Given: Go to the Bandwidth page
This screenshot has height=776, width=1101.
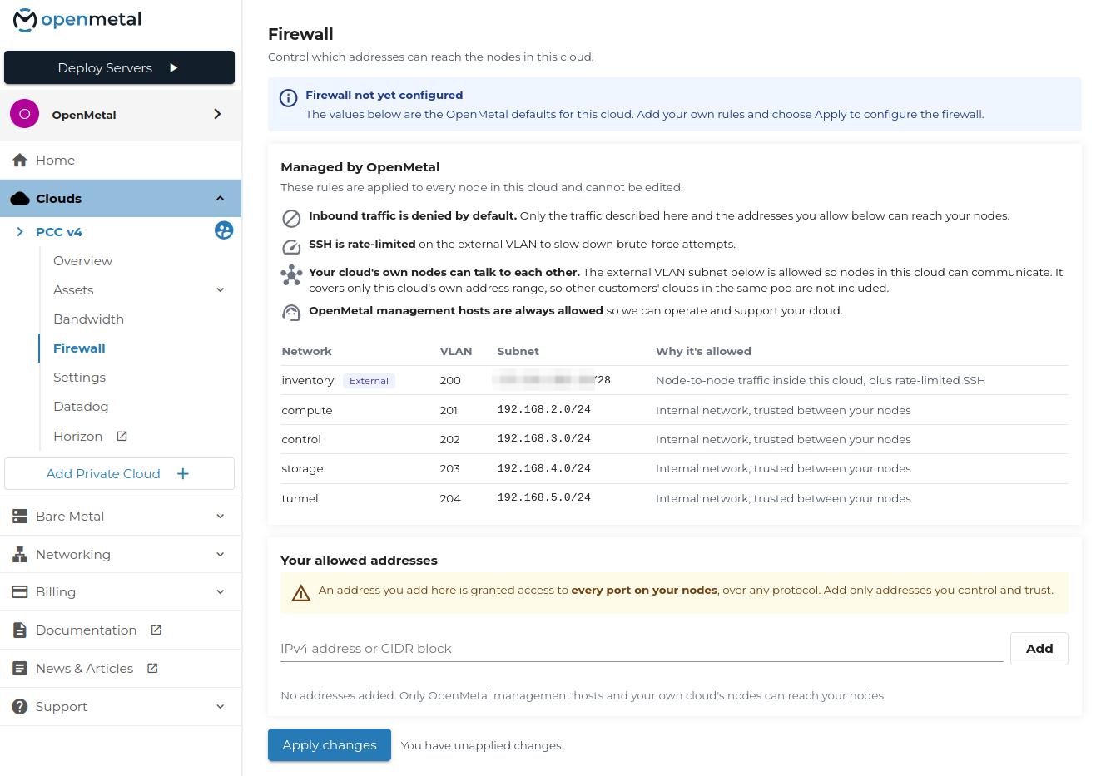Looking at the screenshot, I should (88, 319).
